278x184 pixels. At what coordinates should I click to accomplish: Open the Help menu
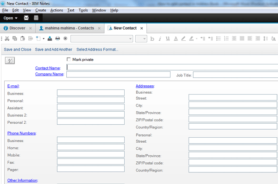click(x=114, y=10)
